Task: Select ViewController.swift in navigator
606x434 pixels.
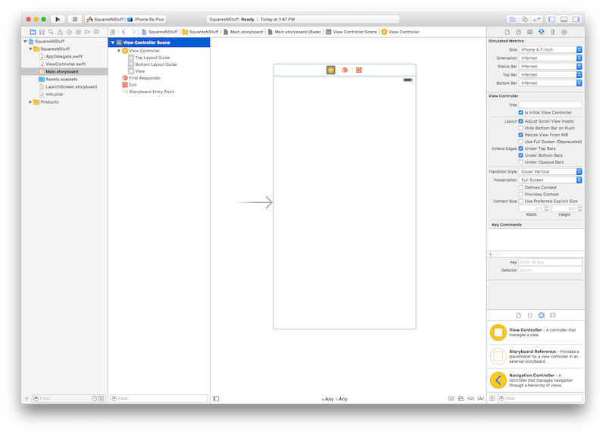Action: [x=65, y=64]
